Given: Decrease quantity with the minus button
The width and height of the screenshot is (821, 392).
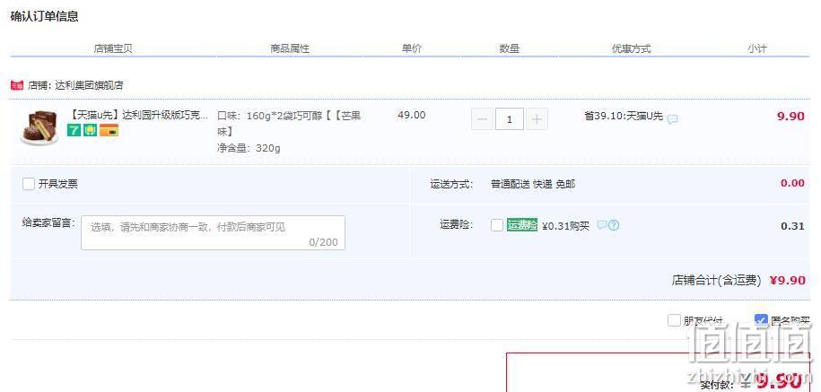Looking at the screenshot, I should (x=482, y=120).
